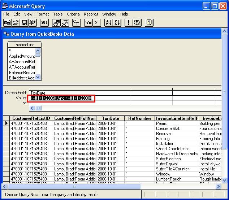The width and height of the screenshot is (229, 200).
Task: Click the TxnDate column header
Action: pos(111,118)
